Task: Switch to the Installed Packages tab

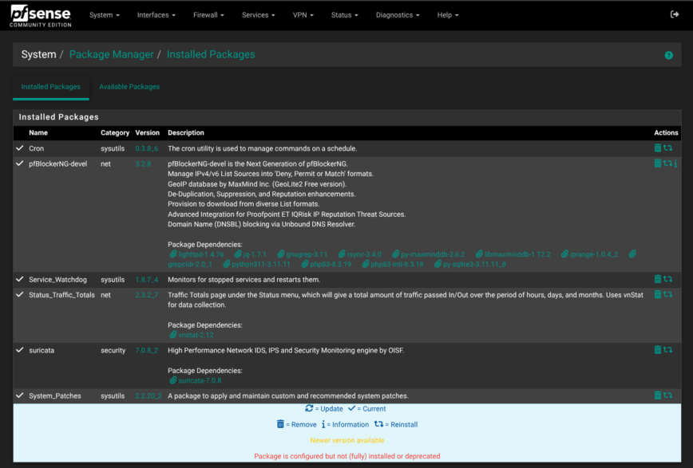Action: 51,87
